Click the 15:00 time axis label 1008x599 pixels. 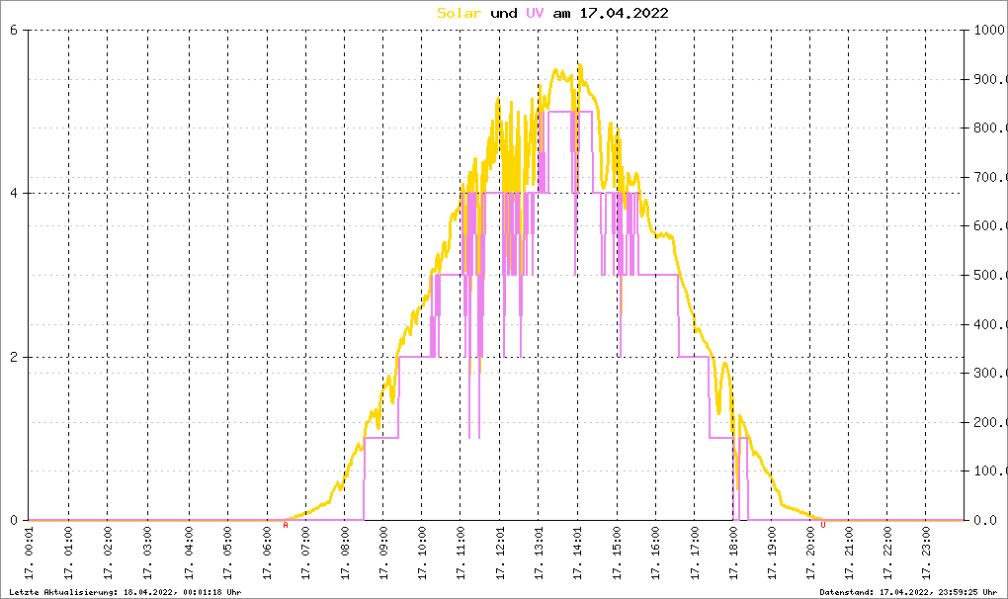click(x=617, y=554)
